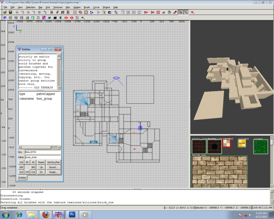Toggle the scale X lock button

click(128, 12)
